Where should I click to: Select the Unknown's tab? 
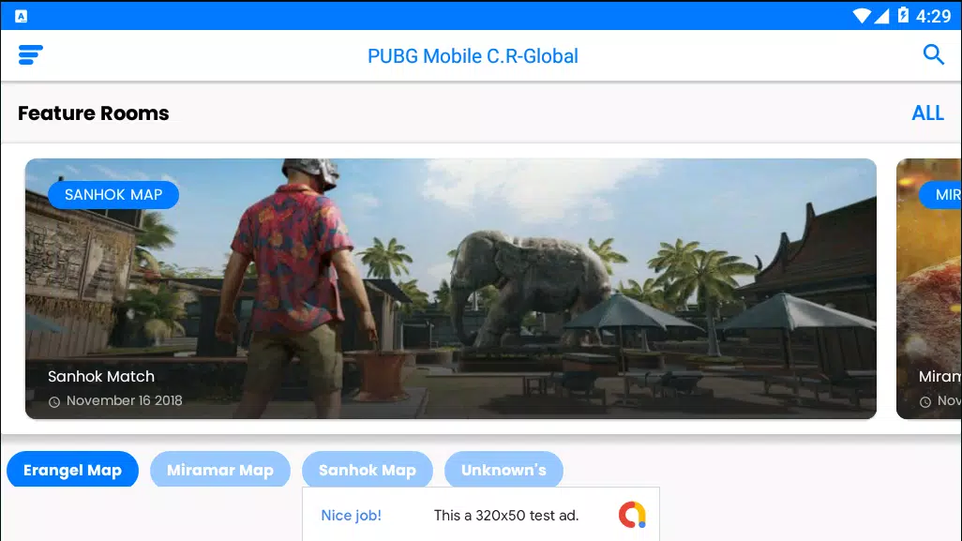pyautogui.click(x=504, y=470)
